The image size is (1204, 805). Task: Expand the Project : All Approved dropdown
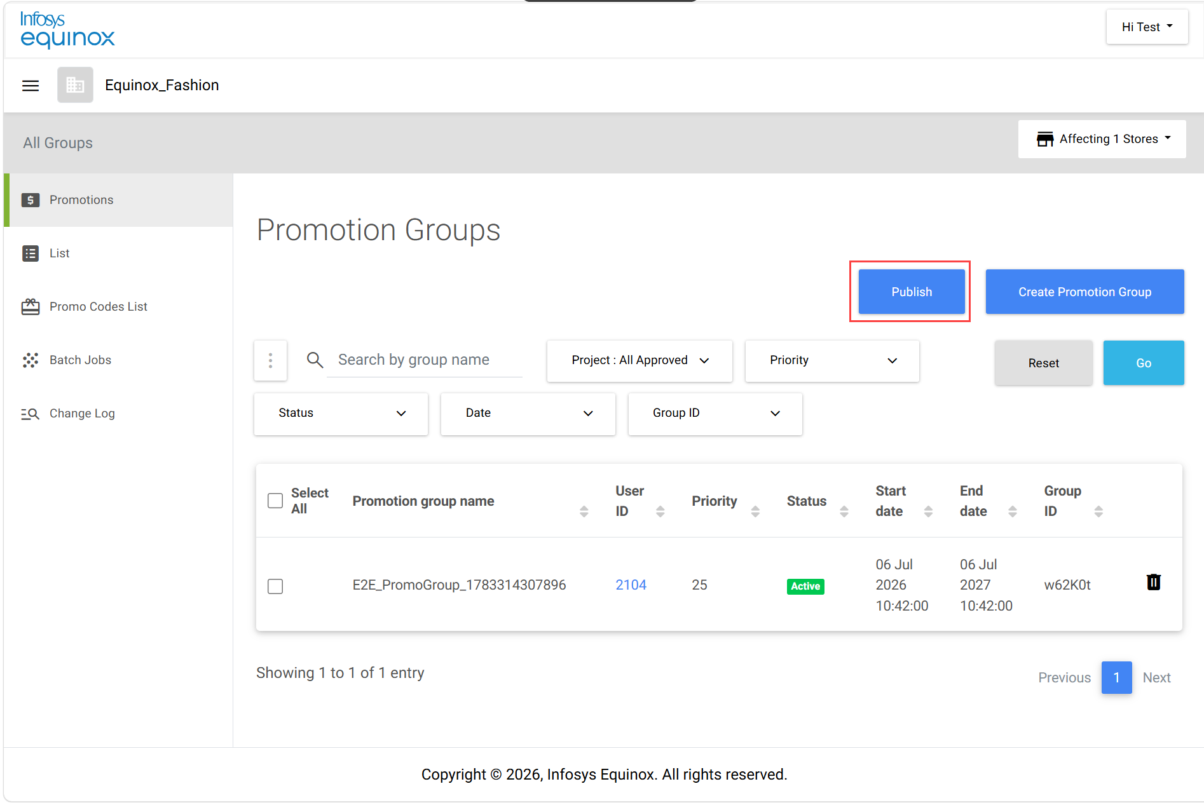pos(640,361)
